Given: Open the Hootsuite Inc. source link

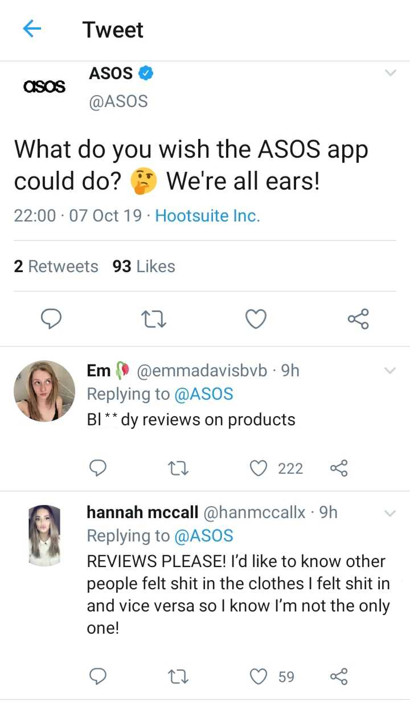Looking at the screenshot, I should 208,215.
